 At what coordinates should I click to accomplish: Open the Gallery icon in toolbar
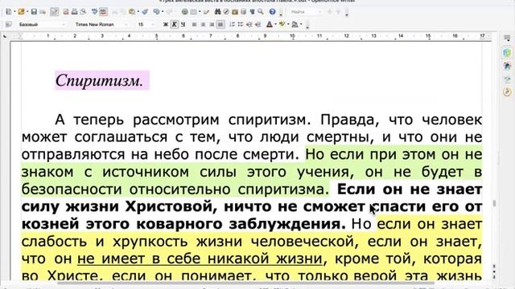235,12
